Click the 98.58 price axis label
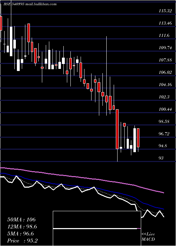 point(165,122)
